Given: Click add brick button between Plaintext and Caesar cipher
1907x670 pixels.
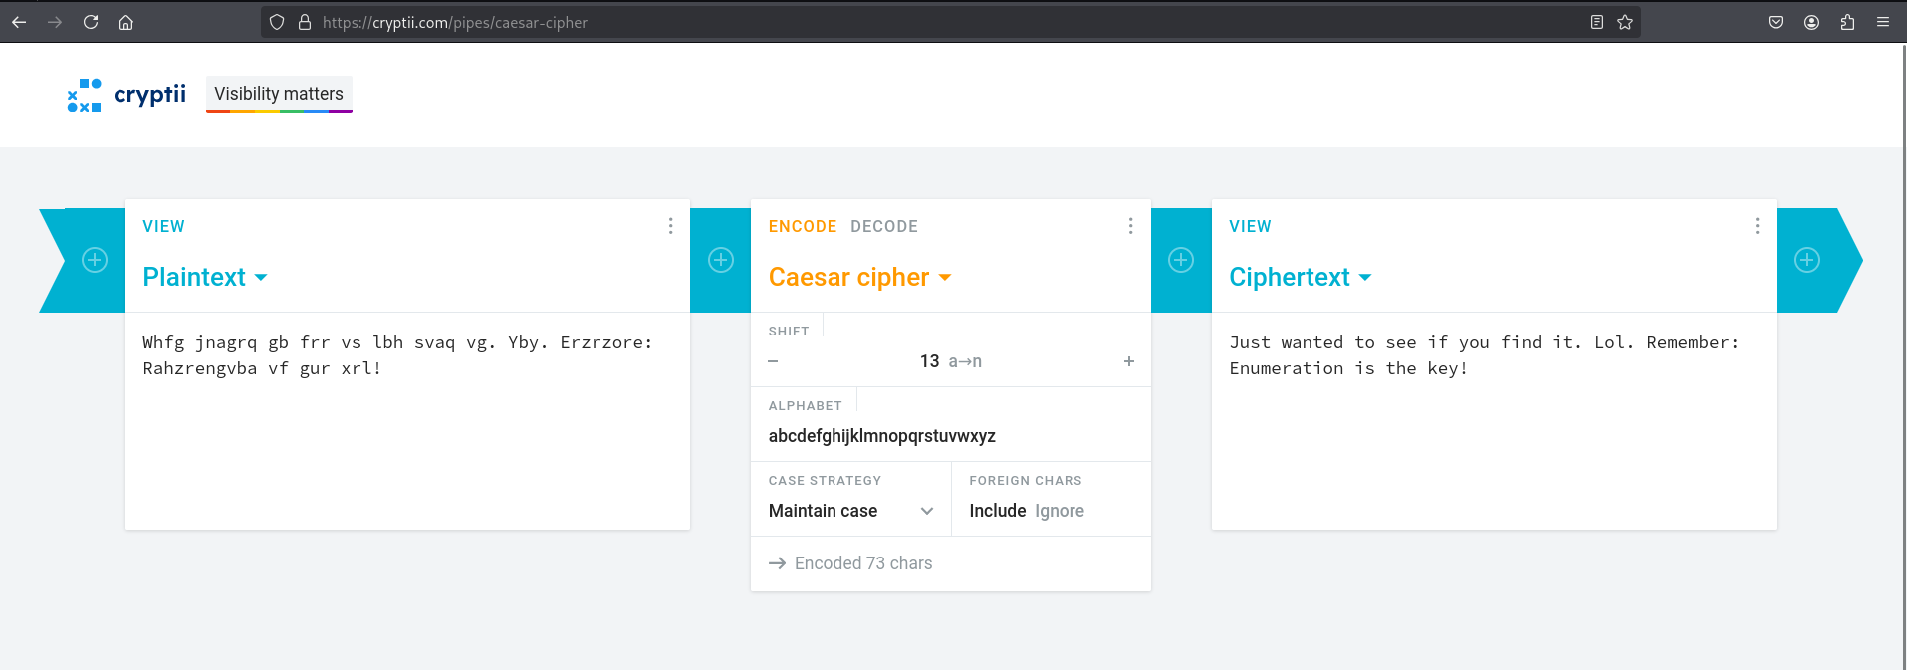Looking at the screenshot, I should [721, 260].
